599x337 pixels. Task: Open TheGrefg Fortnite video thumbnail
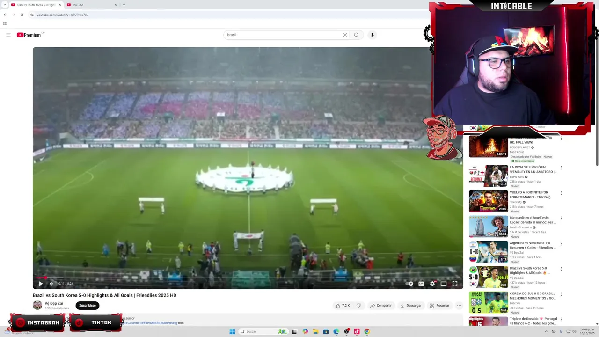[488, 201]
